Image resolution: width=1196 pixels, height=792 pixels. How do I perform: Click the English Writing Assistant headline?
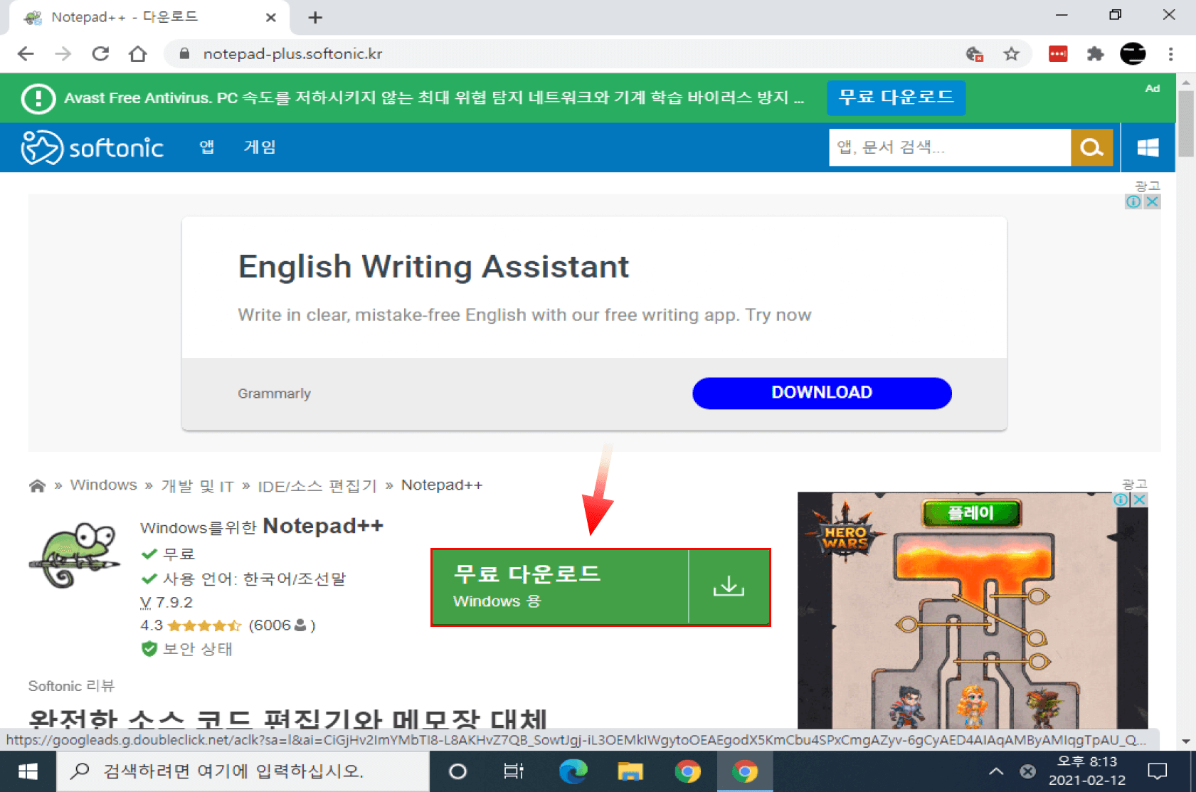tap(433, 267)
